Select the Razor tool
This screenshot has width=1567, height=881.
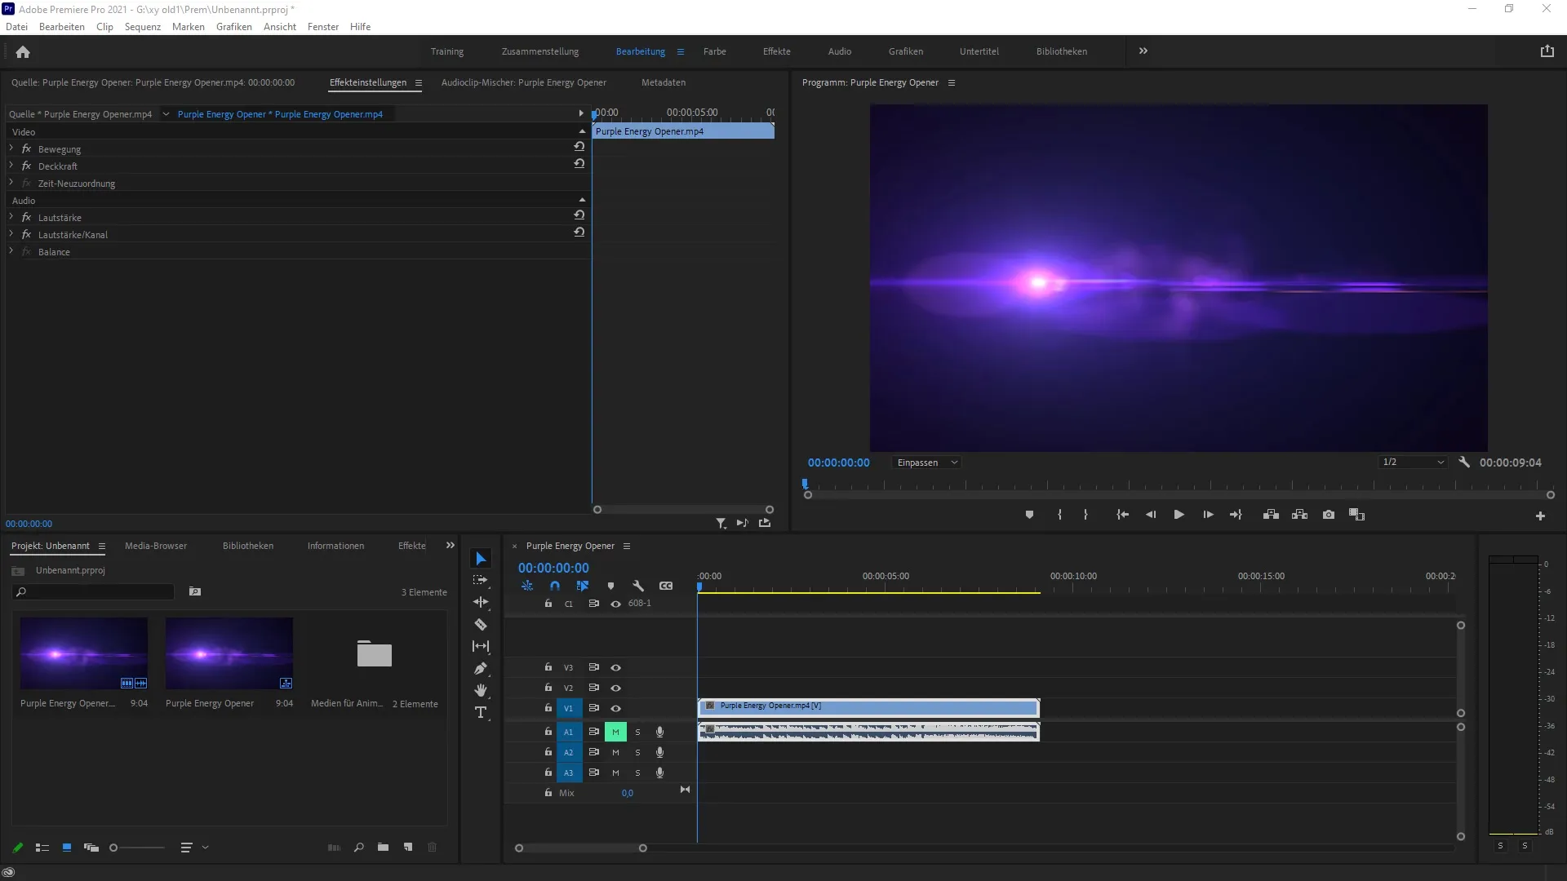tap(481, 625)
